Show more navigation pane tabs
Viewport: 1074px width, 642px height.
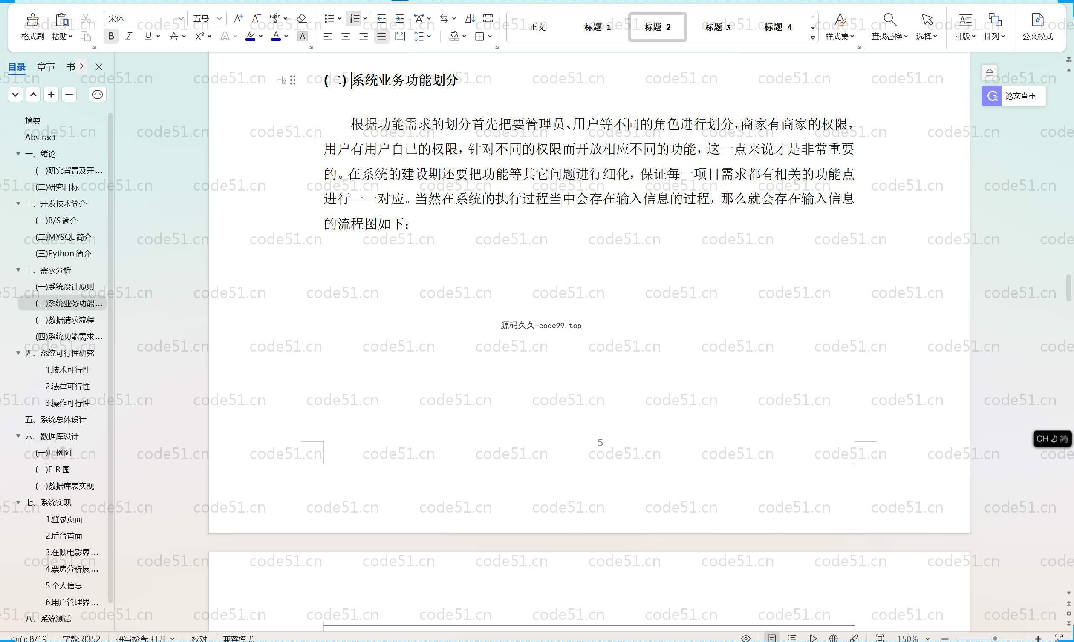(81, 66)
